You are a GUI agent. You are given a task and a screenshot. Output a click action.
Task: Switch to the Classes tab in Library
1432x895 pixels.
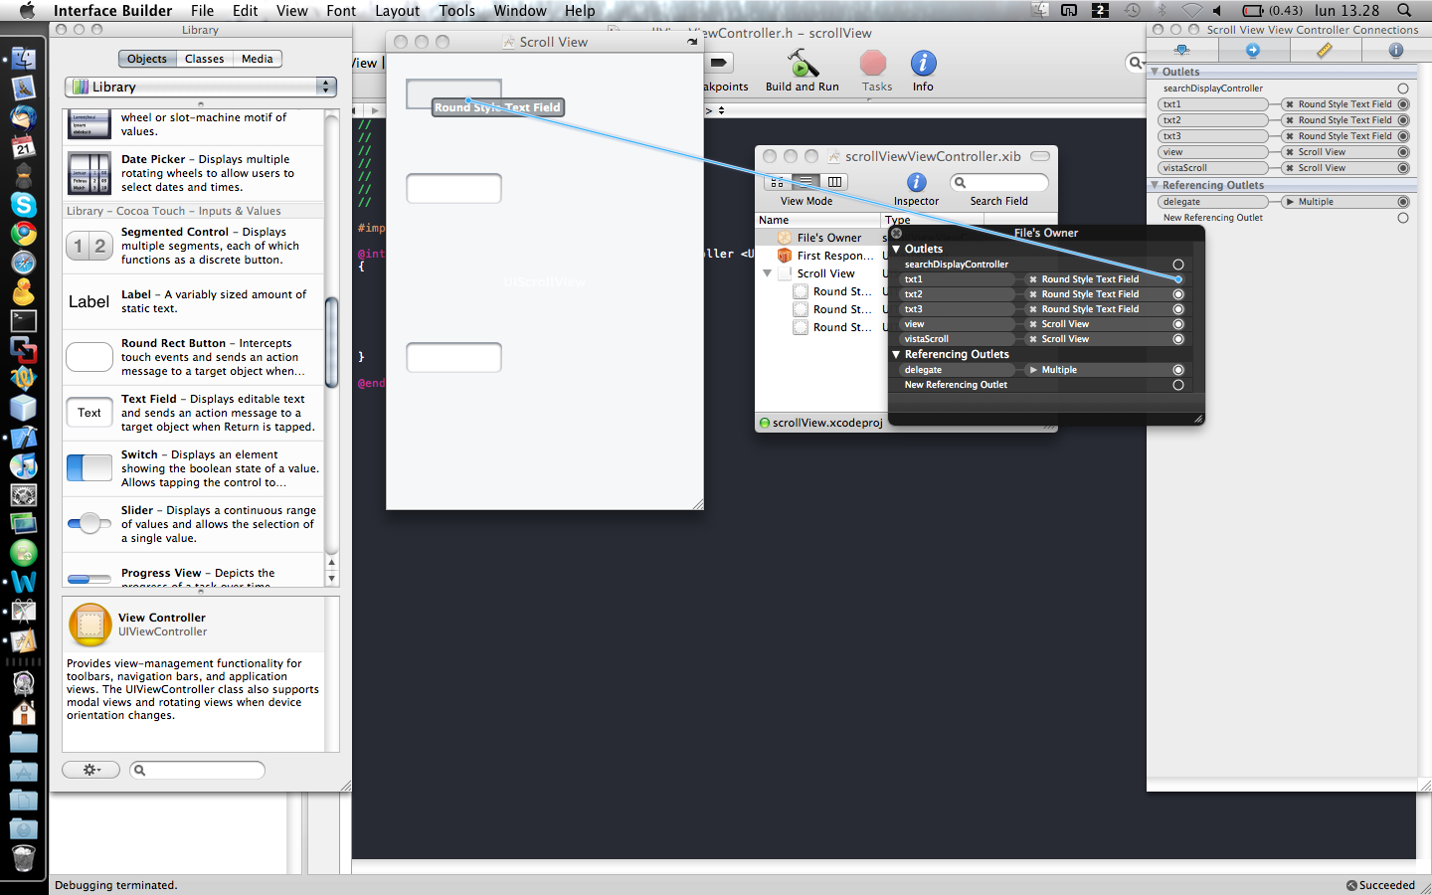pyautogui.click(x=204, y=59)
